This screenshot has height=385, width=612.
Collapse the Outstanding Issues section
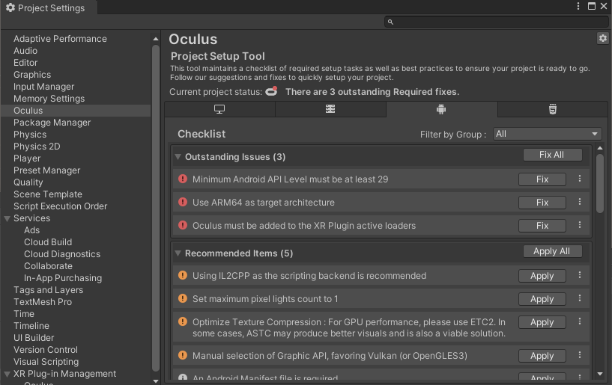click(178, 157)
